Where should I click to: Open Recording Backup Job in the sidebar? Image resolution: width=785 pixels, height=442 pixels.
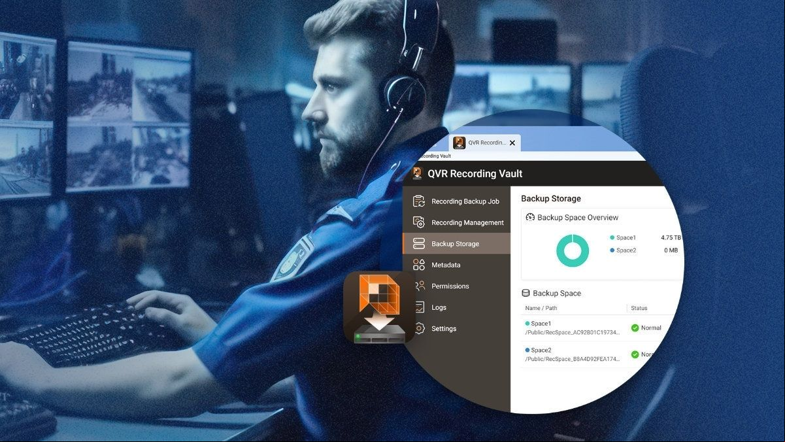click(x=457, y=201)
